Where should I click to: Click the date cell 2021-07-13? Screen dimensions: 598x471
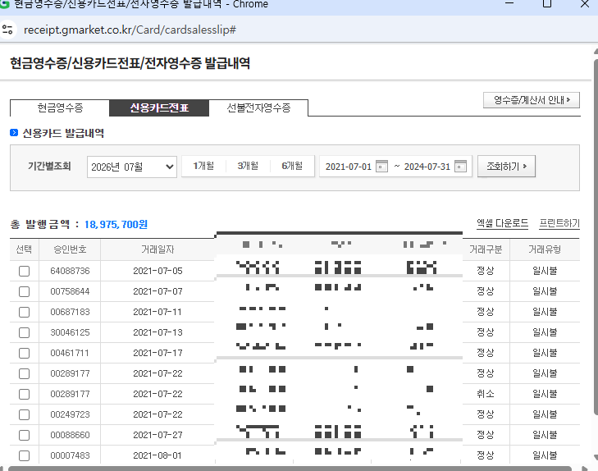point(157,332)
